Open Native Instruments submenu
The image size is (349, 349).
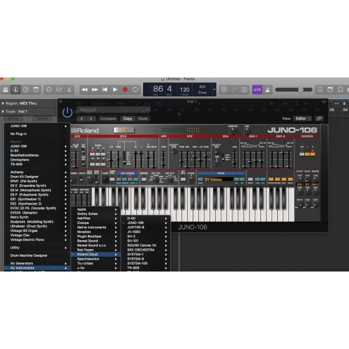pos(96,228)
